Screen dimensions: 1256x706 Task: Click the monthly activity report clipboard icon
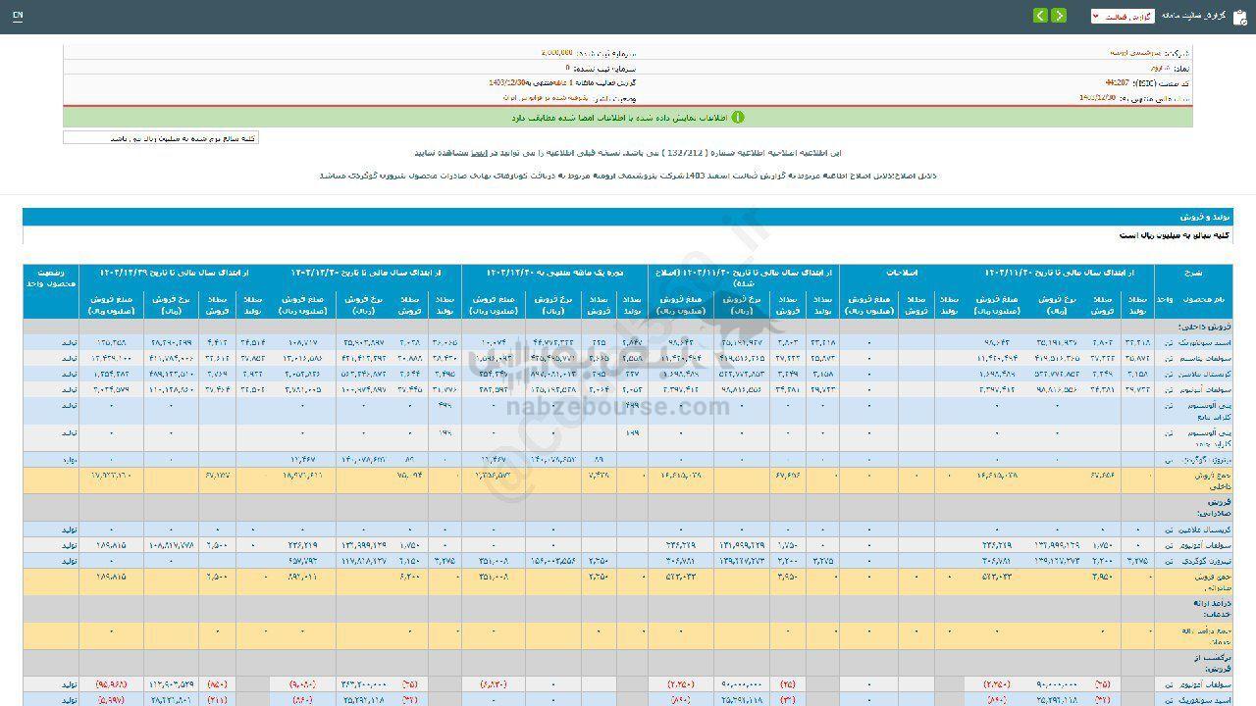pyautogui.click(x=1240, y=16)
